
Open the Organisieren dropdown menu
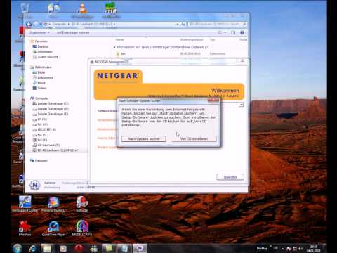39,32
